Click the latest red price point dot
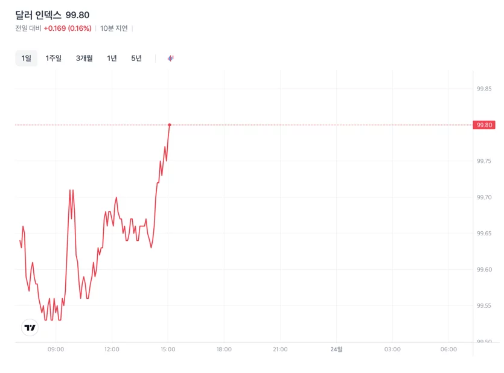This screenshot has height=373, width=504. click(x=170, y=125)
